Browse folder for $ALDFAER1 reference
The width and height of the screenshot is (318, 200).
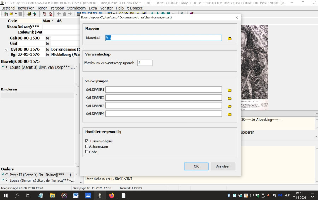pos(229,90)
